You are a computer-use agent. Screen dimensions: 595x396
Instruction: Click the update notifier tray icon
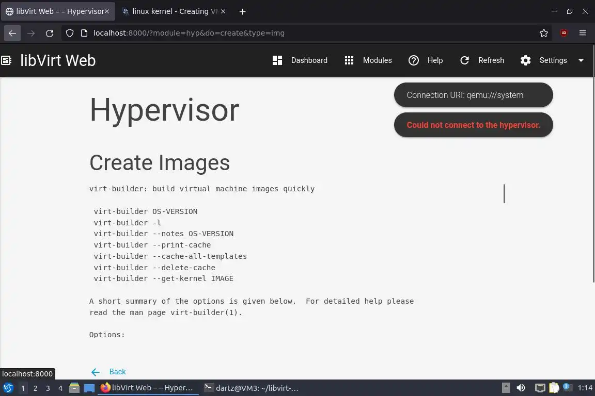[x=567, y=387]
